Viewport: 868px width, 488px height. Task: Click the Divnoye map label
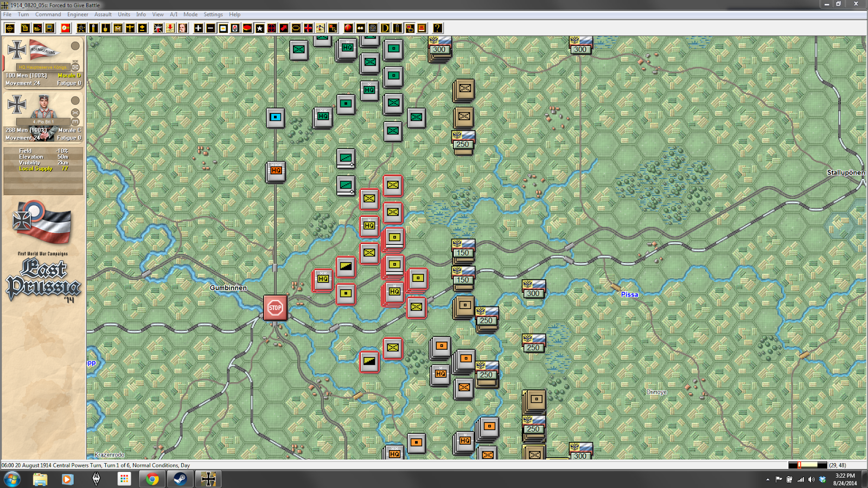656,392
